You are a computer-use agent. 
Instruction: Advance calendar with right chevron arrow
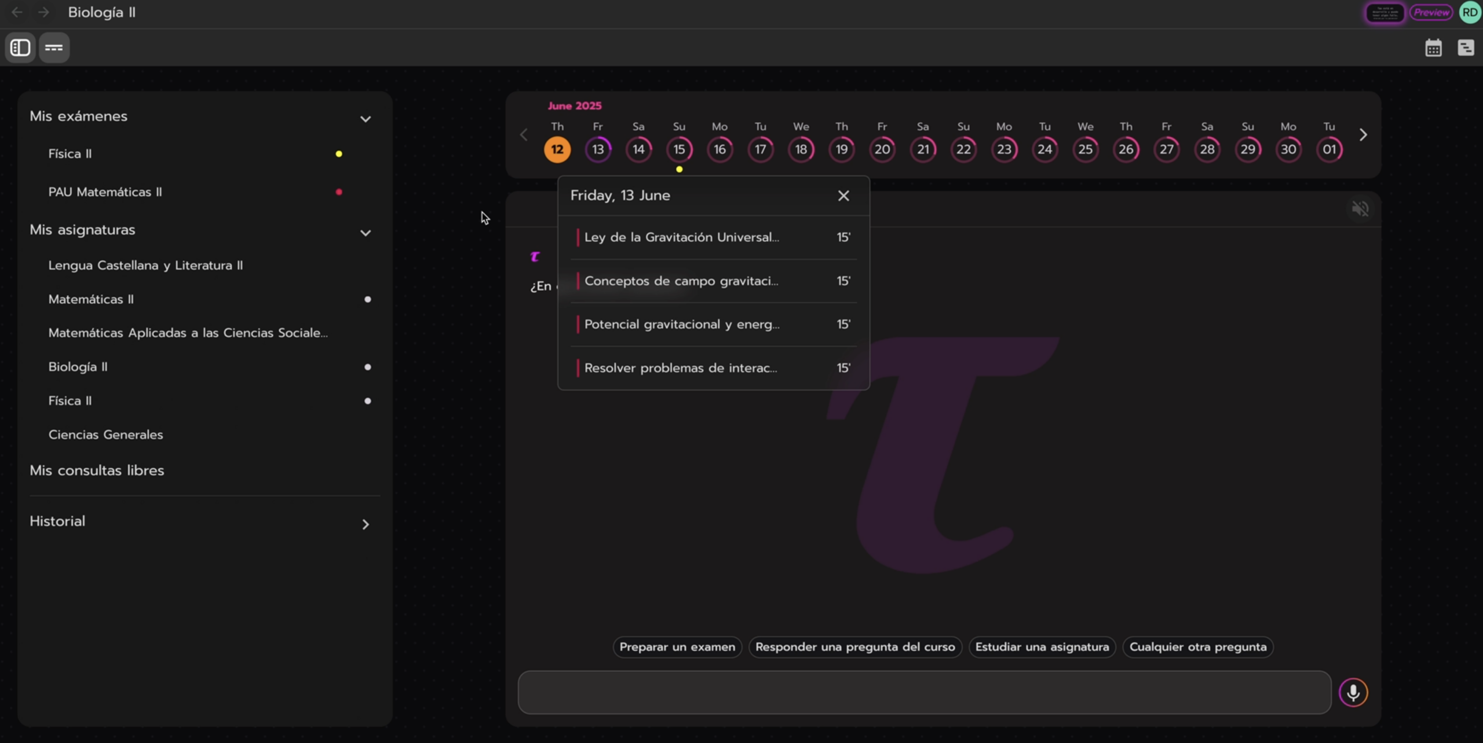pos(1363,135)
